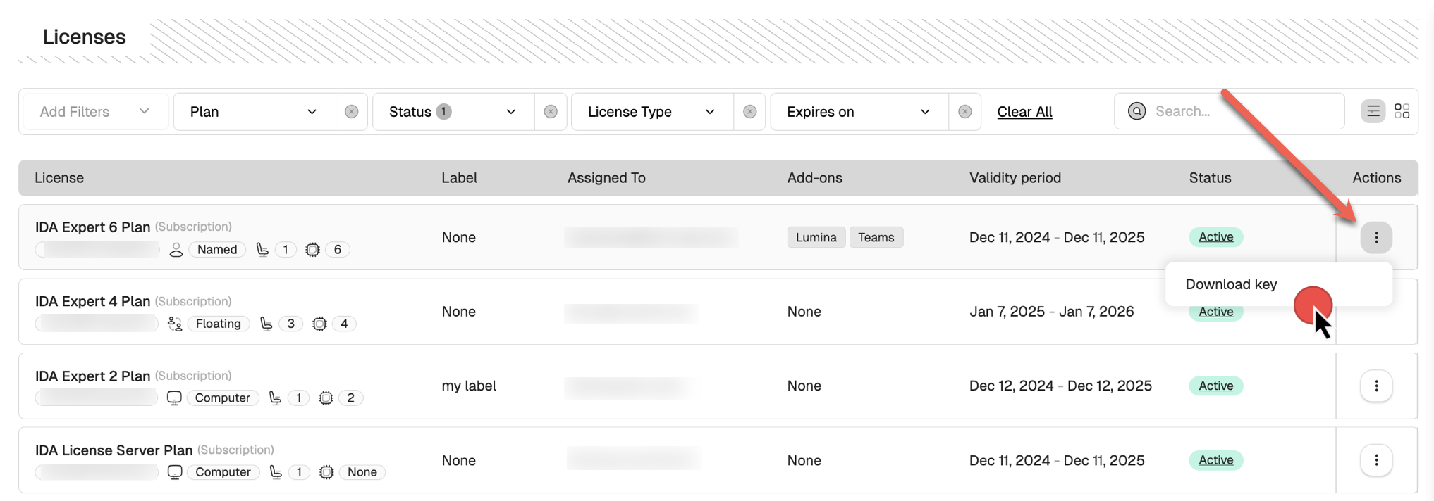
Task: Expand the Plan filter dropdown
Action: click(254, 112)
